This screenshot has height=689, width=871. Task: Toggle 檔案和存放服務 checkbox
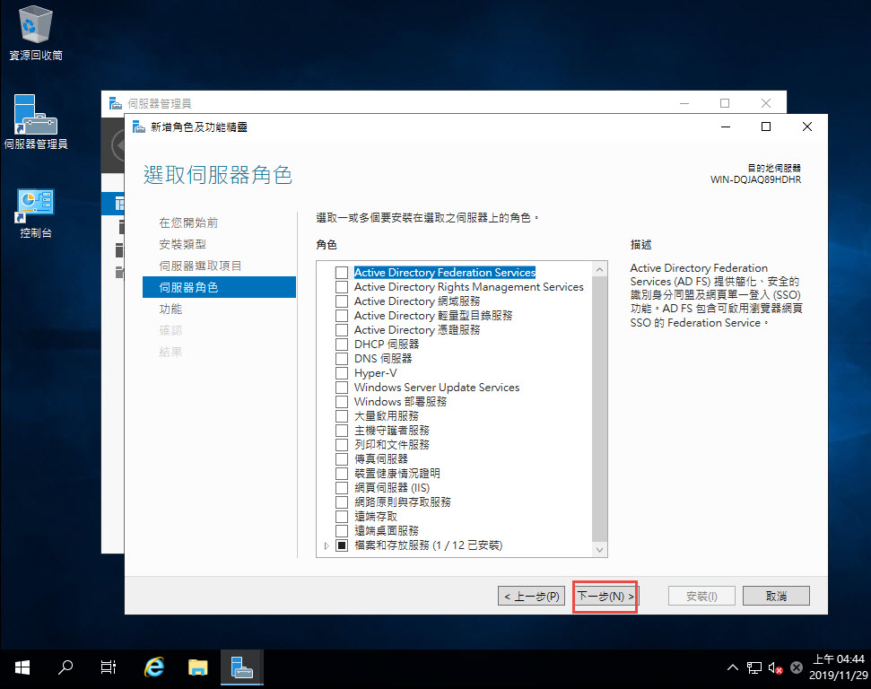coord(342,545)
